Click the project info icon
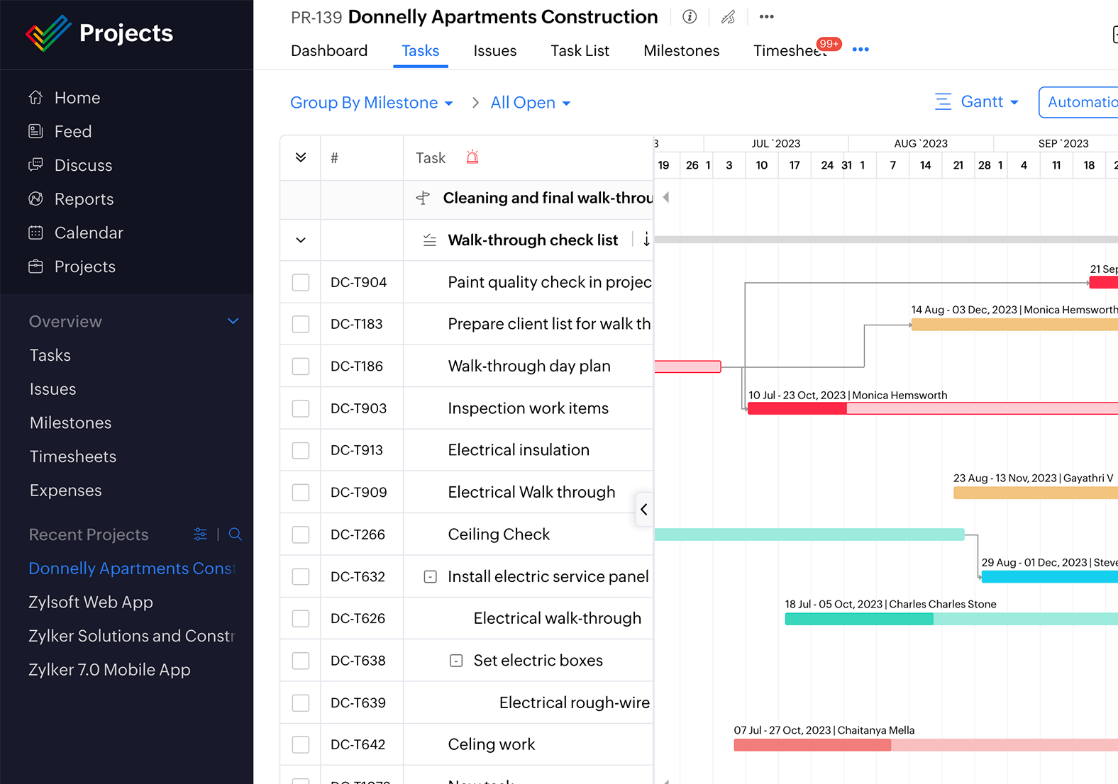 (x=689, y=17)
